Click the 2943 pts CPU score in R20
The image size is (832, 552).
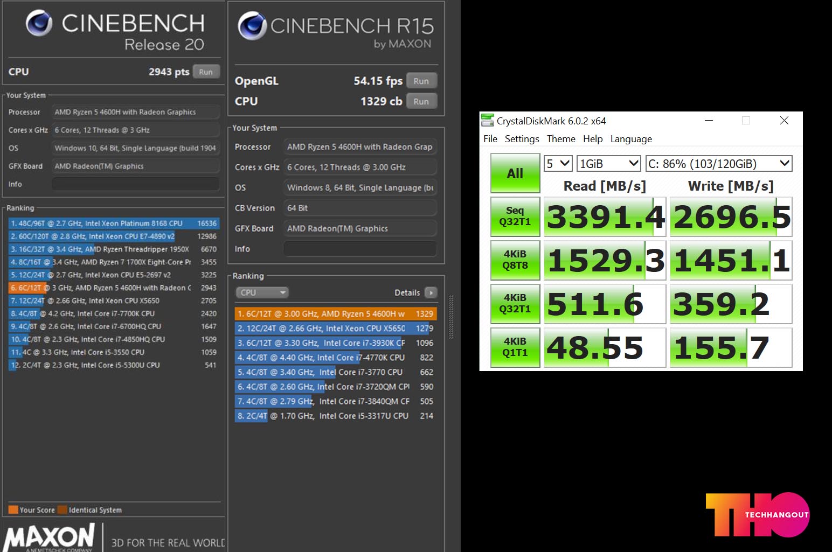point(169,72)
